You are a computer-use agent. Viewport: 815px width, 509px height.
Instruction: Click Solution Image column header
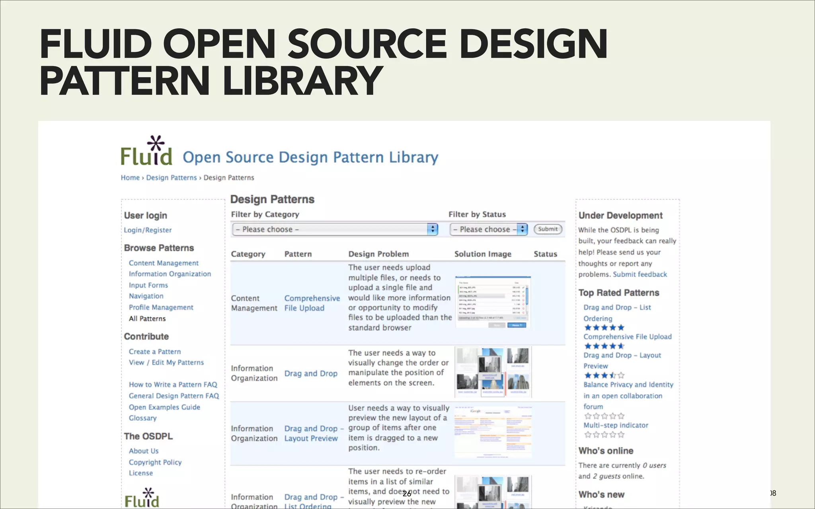(483, 254)
